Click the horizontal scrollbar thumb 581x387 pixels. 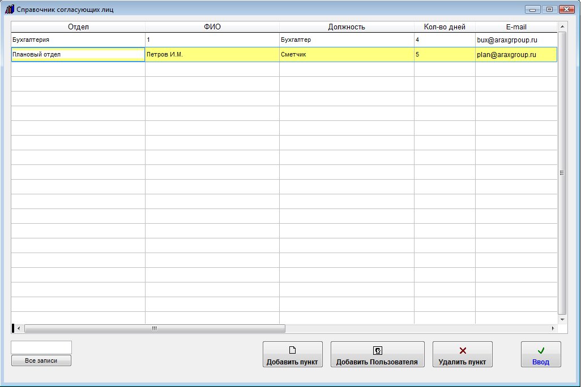(x=155, y=328)
